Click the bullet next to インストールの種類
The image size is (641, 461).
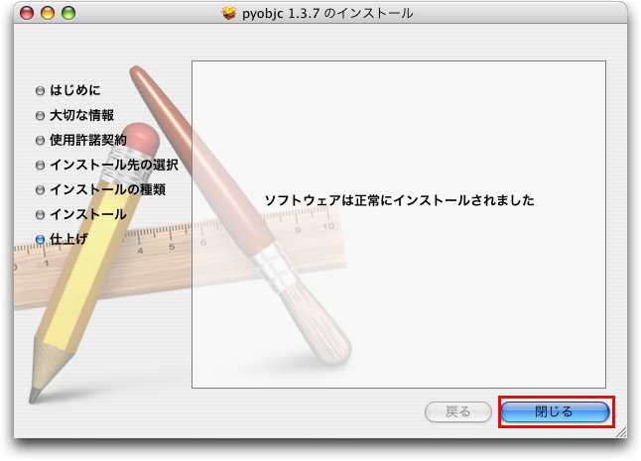[40, 190]
